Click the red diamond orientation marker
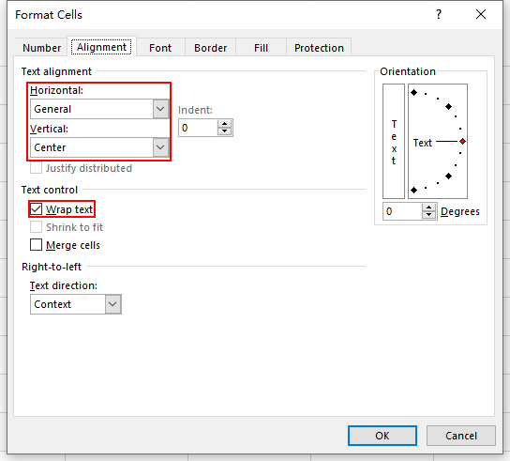Image resolution: width=510 pixels, height=461 pixels. click(462, 142)
